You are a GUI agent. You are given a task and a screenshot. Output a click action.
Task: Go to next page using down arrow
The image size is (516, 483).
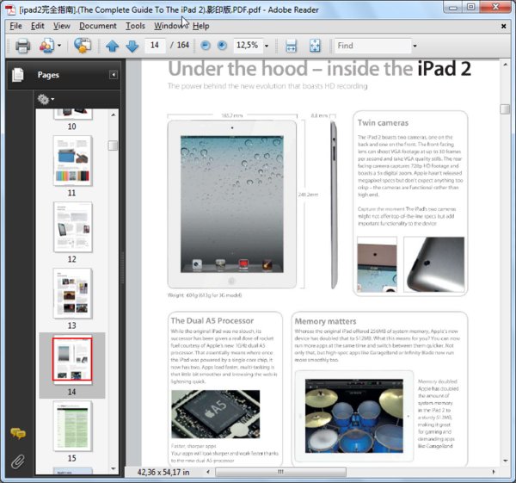tap(132, 46)
